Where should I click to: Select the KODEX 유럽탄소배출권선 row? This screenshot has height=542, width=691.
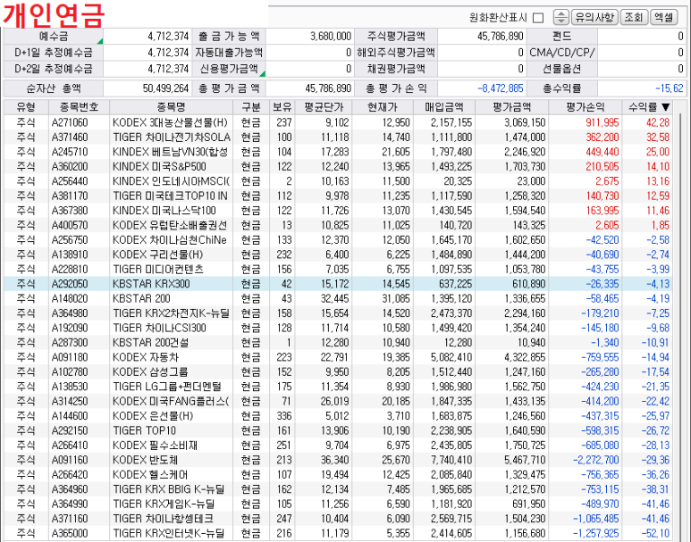pos(340,225)
